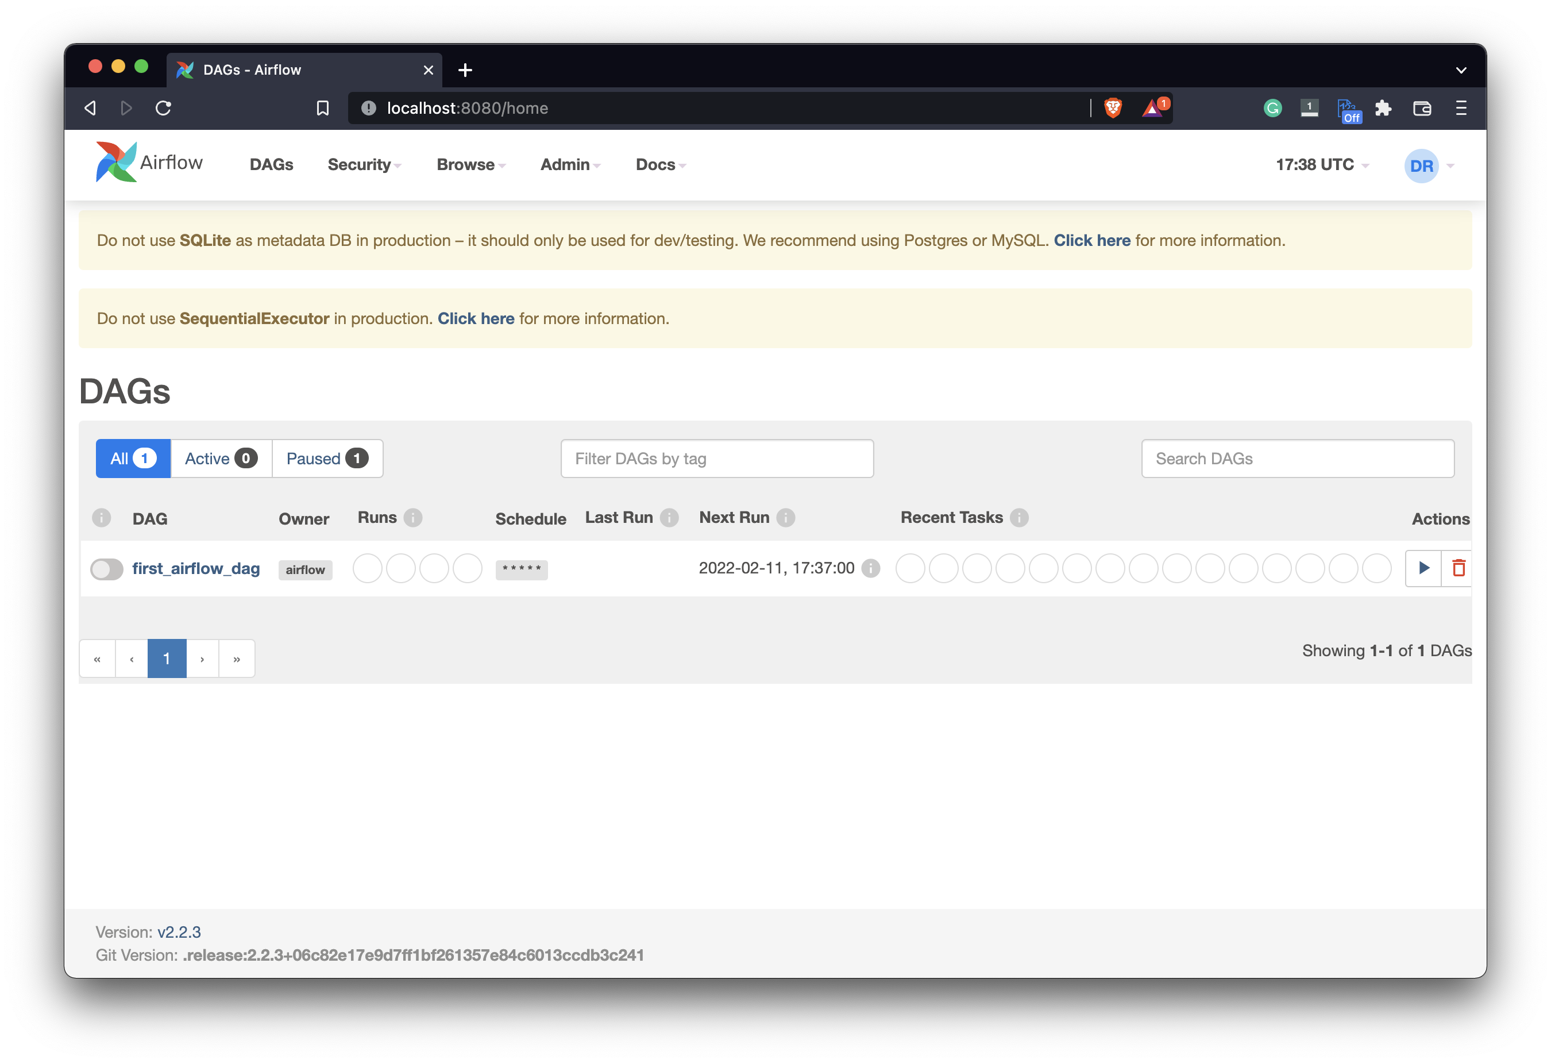
Task: Click the v2.2.3 version link
Action: coord(179,931)
